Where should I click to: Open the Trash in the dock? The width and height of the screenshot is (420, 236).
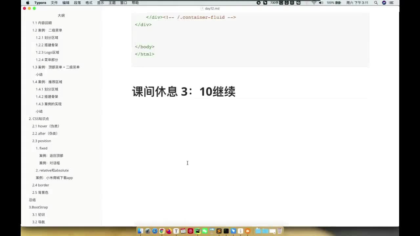point(280,231)
